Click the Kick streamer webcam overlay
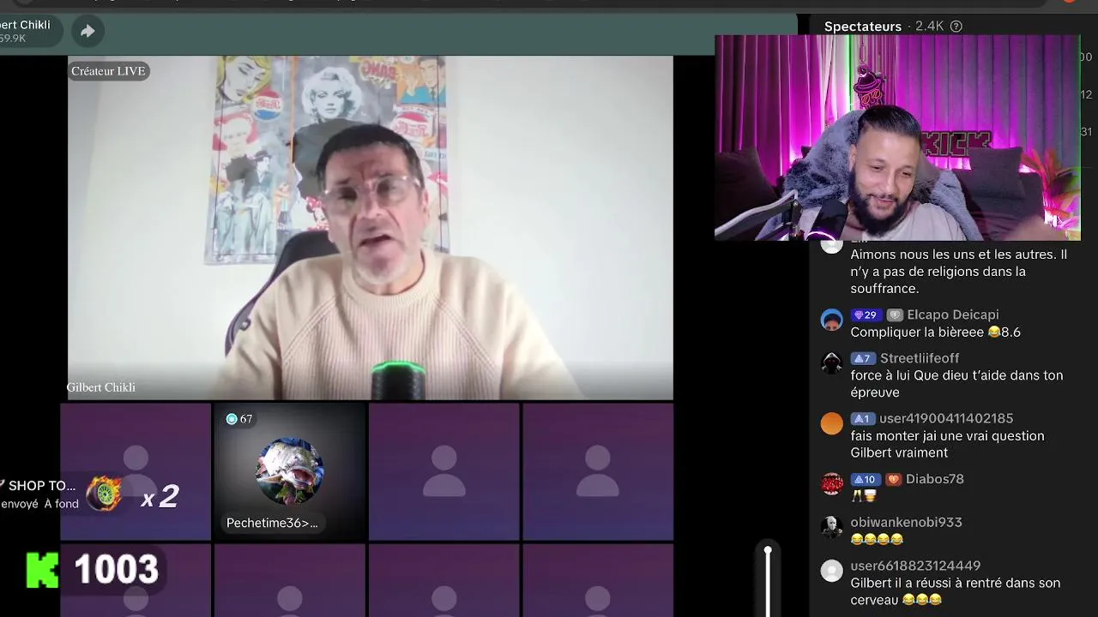This screenshot has height=617, width=1098. [x=897, y=138]
